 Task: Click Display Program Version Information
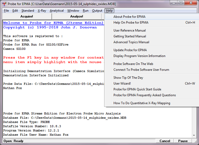(139, 56)
